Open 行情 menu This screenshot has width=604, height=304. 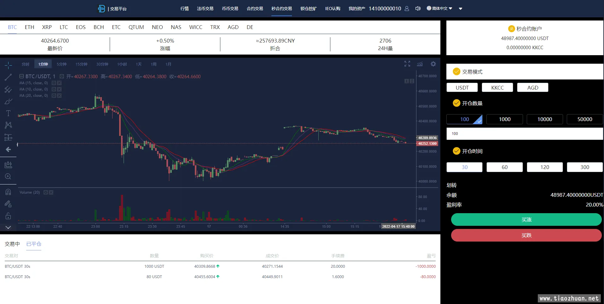pos(184,9)
